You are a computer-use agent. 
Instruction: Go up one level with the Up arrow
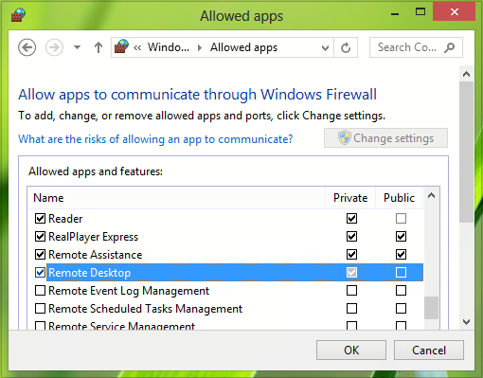(98, 47)
